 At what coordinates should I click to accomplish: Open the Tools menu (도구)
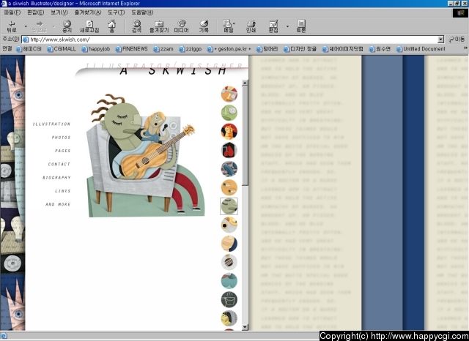point(117,12)
